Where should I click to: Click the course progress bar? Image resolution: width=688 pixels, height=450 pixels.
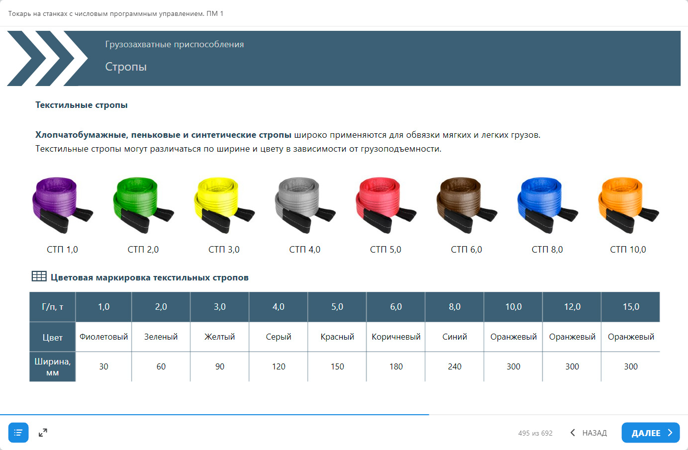[214, 414]
